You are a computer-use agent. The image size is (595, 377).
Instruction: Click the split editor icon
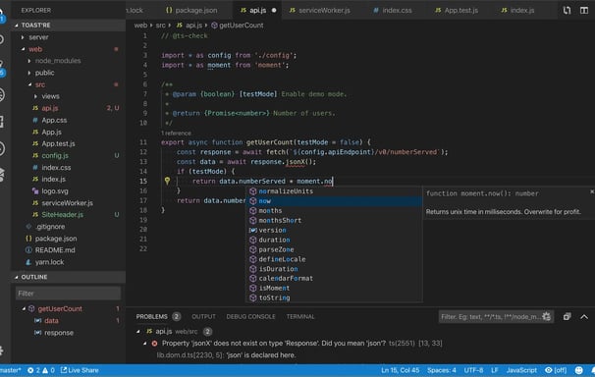(584, 11)
